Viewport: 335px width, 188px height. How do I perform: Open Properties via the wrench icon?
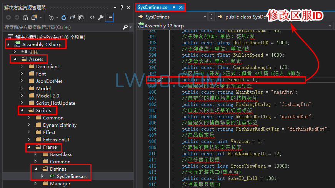pyautogui.click(x=101, y=17)
